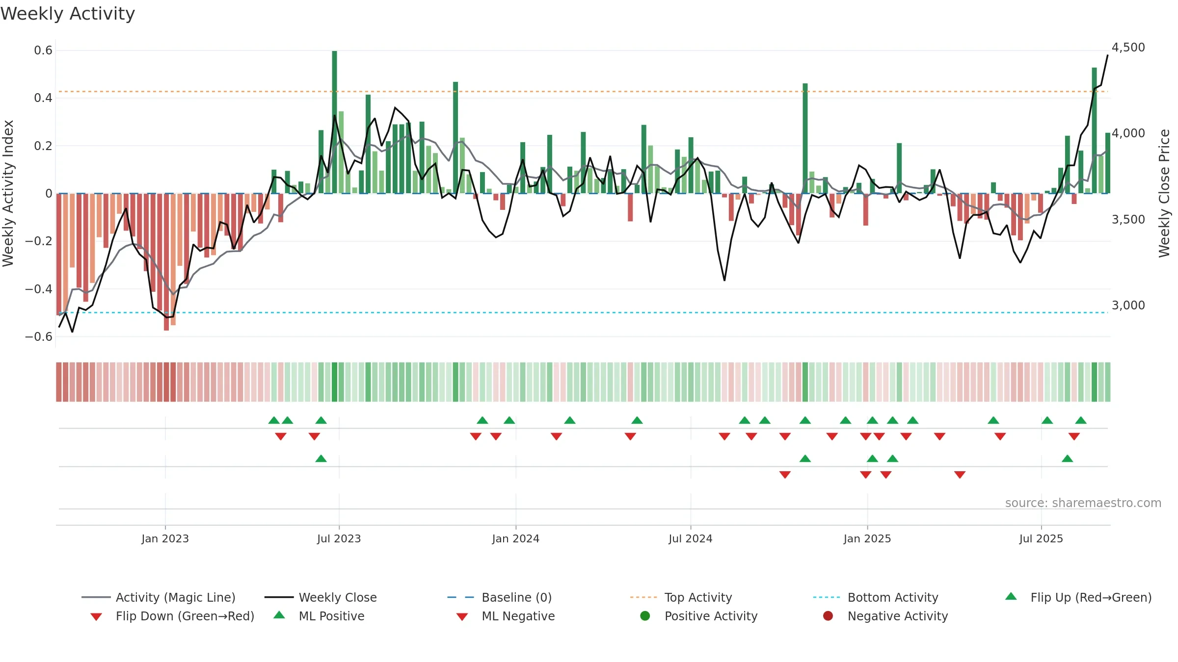Click the Jul 2024 axis label
Screen dimensions: 1178x662
690,538
